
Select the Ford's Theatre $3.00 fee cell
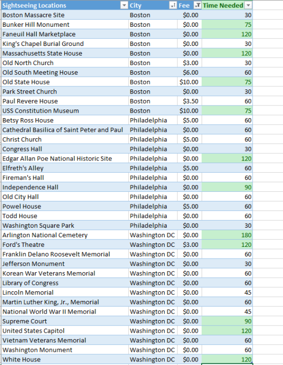(x=190, y=245)
